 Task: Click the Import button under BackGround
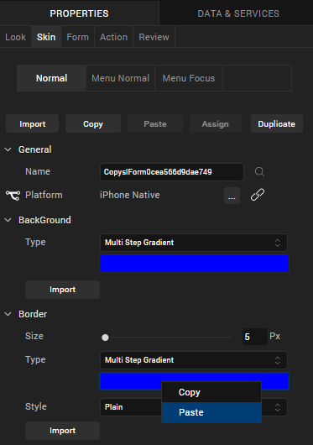click(x=62, y=290)
